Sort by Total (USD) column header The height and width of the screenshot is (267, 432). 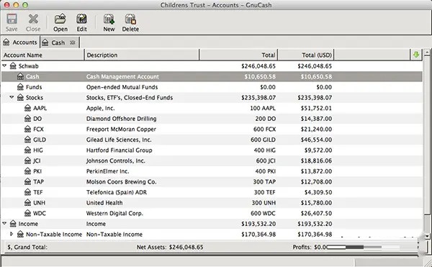(306, 55)
